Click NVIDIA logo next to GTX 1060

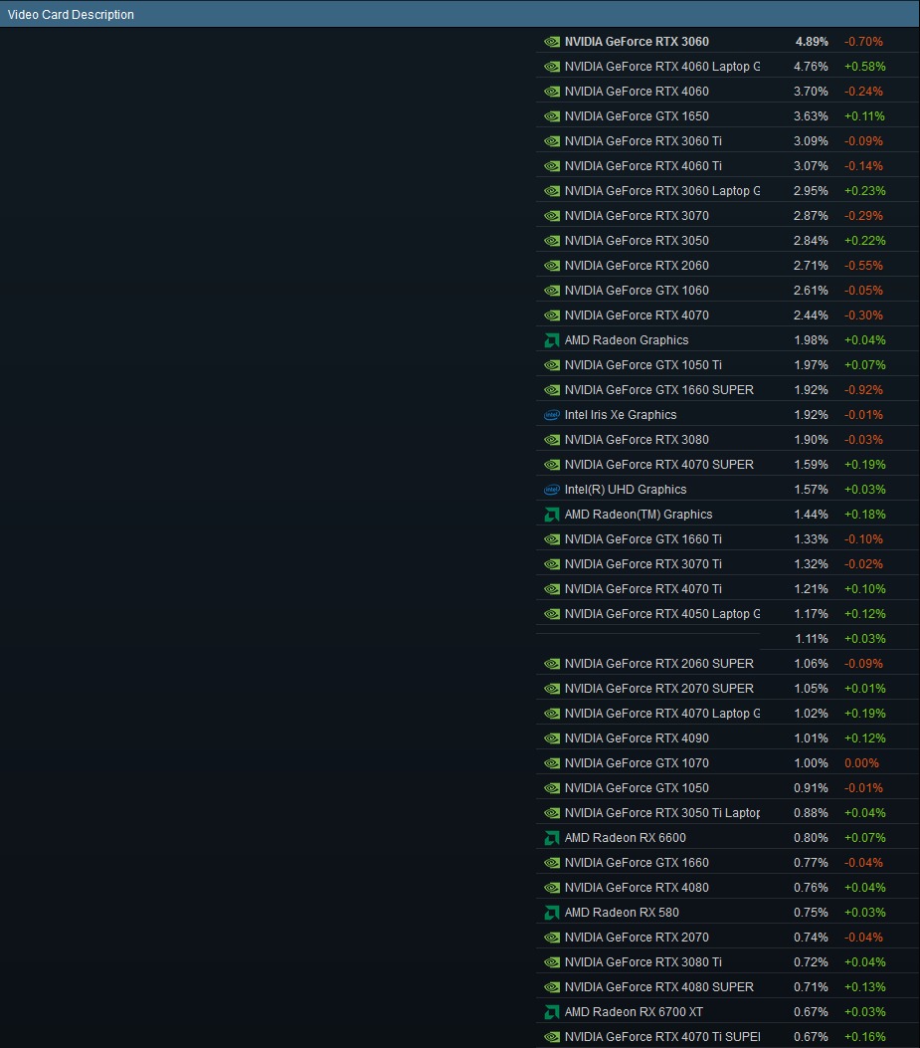point(552,290)
